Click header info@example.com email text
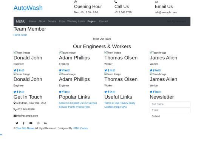This screenshot has height=153, width=204. point(166,12)
